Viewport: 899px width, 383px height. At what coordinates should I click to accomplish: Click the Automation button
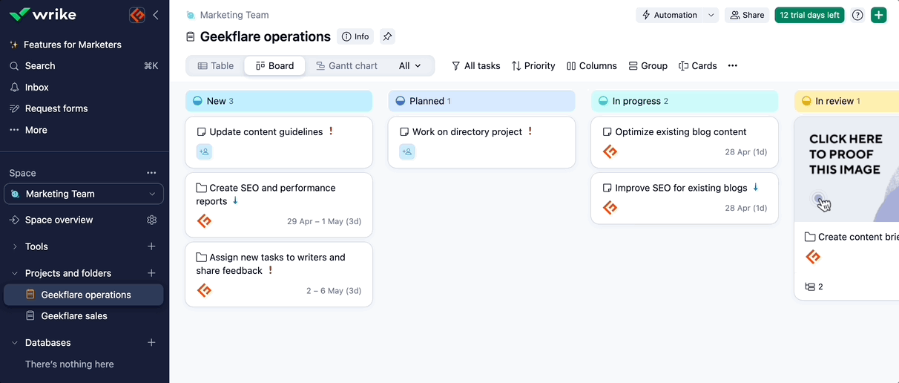click(669, 15)
